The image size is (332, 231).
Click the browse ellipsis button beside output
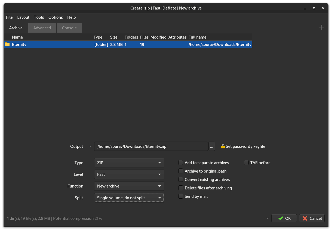211,146
